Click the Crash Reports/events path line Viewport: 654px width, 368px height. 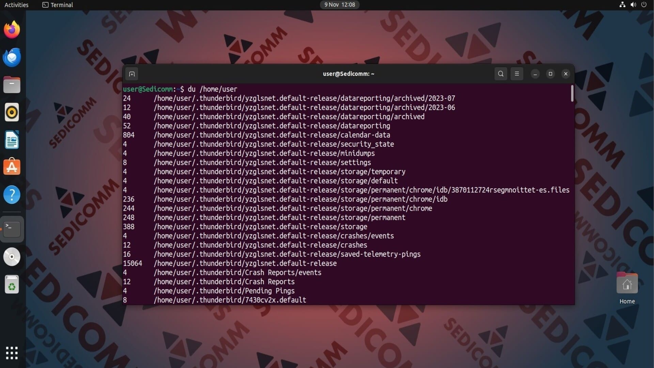click(x=237, y=273)
